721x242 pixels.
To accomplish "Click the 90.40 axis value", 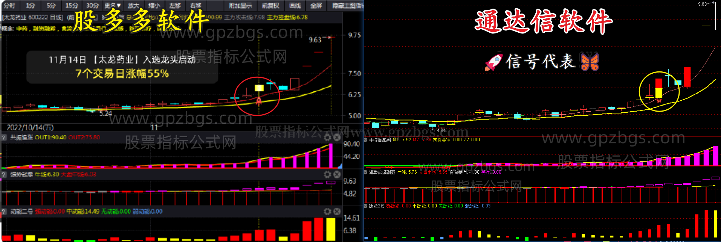I will pos(352,144).
